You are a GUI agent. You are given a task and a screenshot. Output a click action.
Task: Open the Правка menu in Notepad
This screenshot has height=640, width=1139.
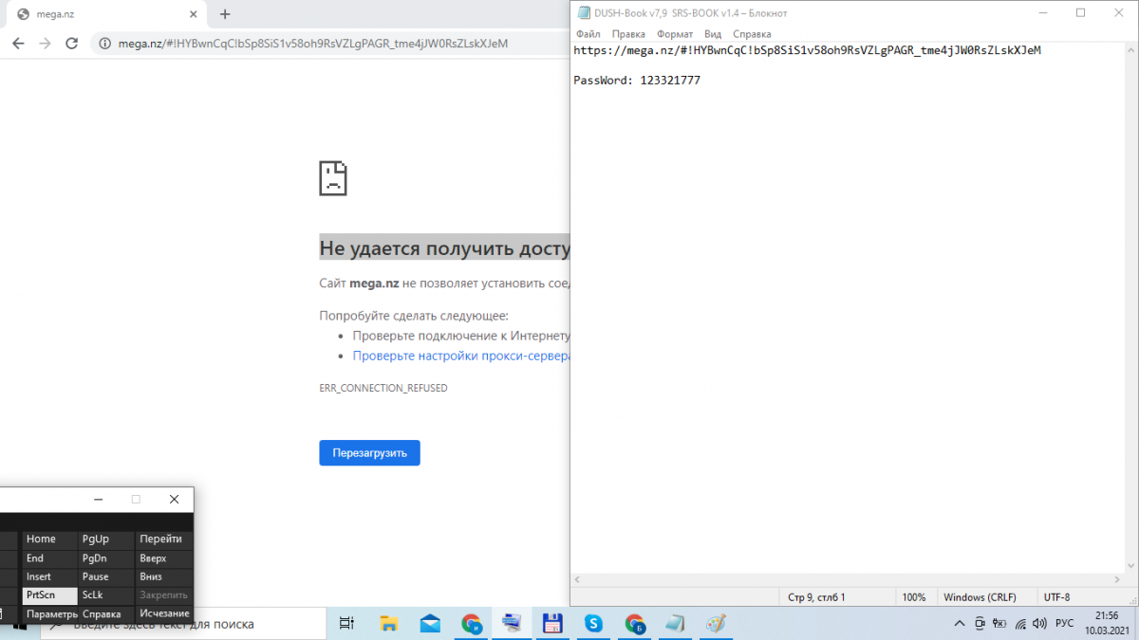coord(628,33)
